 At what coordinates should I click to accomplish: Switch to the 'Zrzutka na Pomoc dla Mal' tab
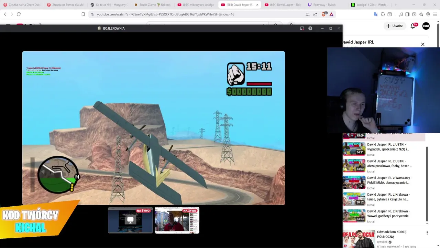(65, 5)
